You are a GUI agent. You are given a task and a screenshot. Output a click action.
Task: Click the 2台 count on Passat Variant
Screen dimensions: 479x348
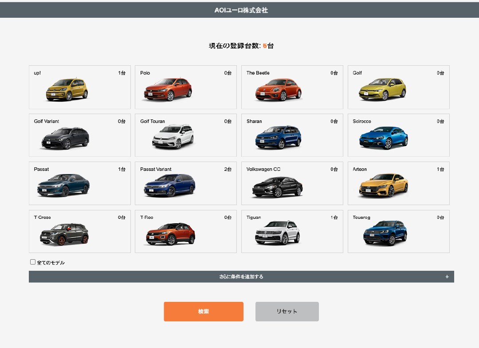228,169
